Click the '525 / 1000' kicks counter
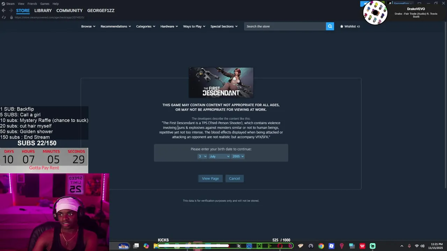This screenshot has height=251, width=447. pyautogui.click(x=281, y=240)
